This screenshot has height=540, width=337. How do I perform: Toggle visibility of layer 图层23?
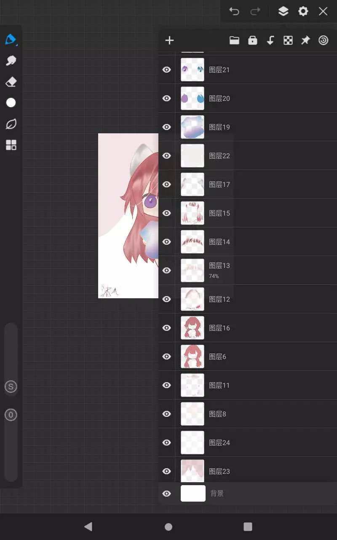pos(167,471)
